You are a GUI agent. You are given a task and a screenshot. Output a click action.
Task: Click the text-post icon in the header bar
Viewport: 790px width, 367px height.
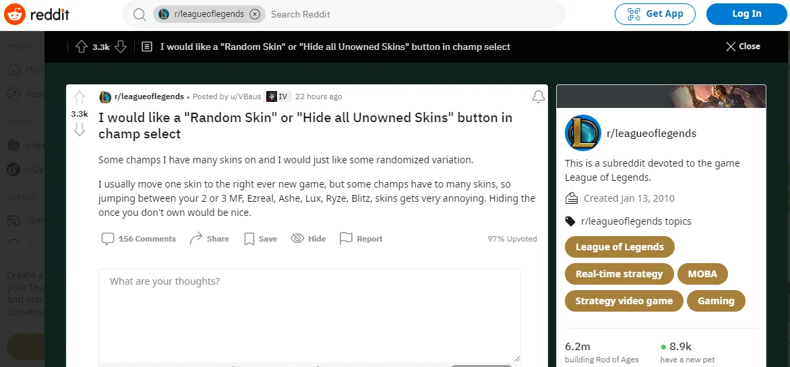(x=147, y=47)
